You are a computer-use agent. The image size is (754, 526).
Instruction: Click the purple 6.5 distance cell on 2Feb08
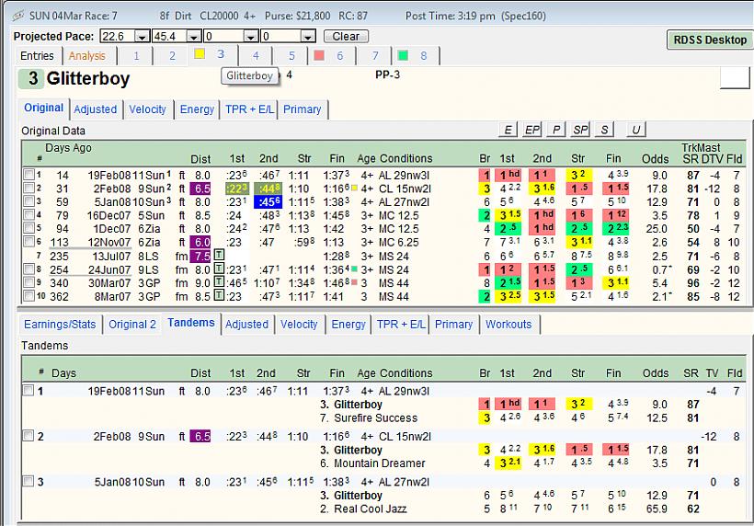click(x=200, y=189)
